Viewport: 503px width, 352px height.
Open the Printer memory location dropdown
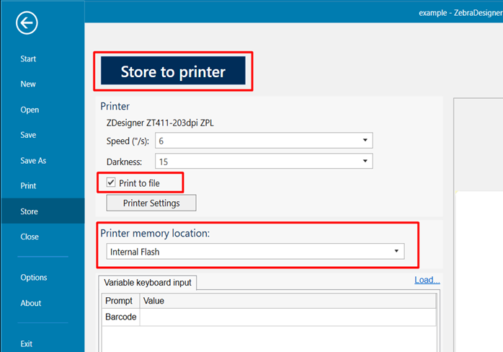click(x=254, y=252)
